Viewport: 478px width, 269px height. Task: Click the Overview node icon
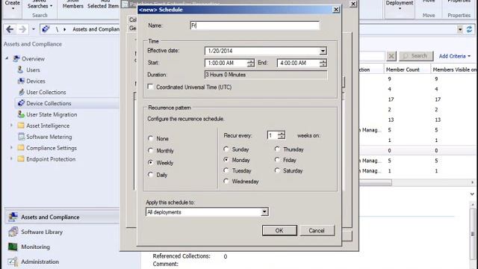point(16,58)
